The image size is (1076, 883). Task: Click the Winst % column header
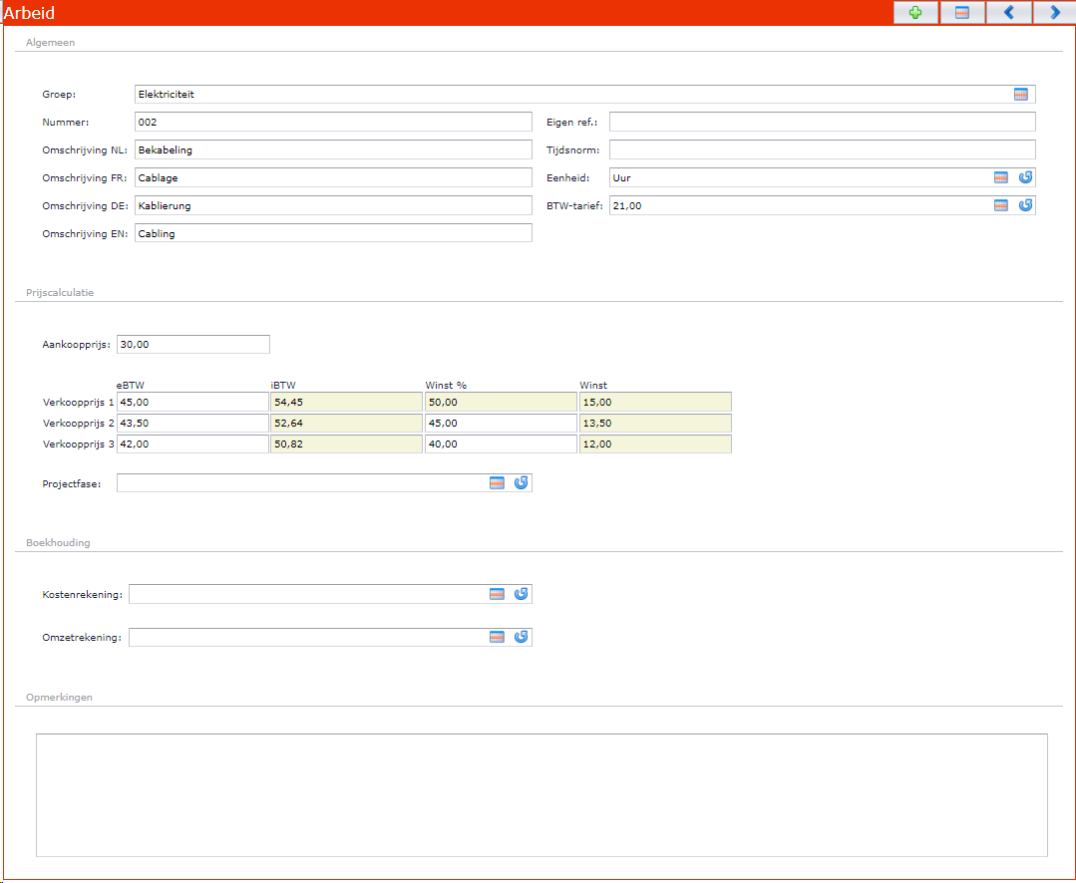pyautogui.click(x=446, y=386)
